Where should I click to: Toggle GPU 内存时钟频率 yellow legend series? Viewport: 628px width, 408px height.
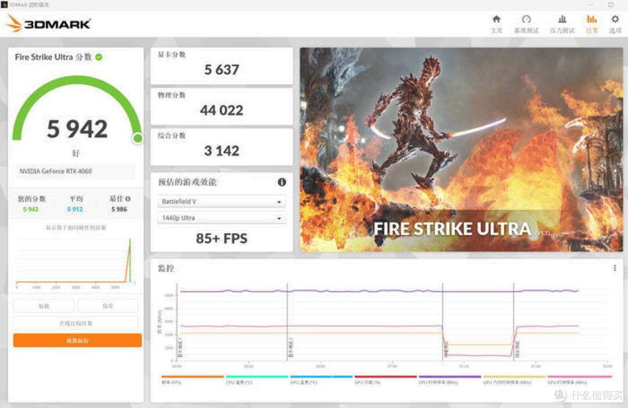[x=514, y=380]
